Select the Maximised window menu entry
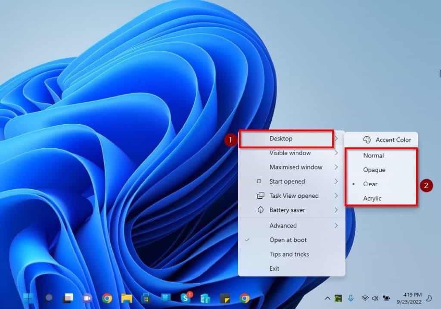Image resolution: width=441 pixels, height=309 pixels. click(x=291, y=167)
